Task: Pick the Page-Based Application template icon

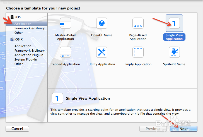Action: point(138,23)
